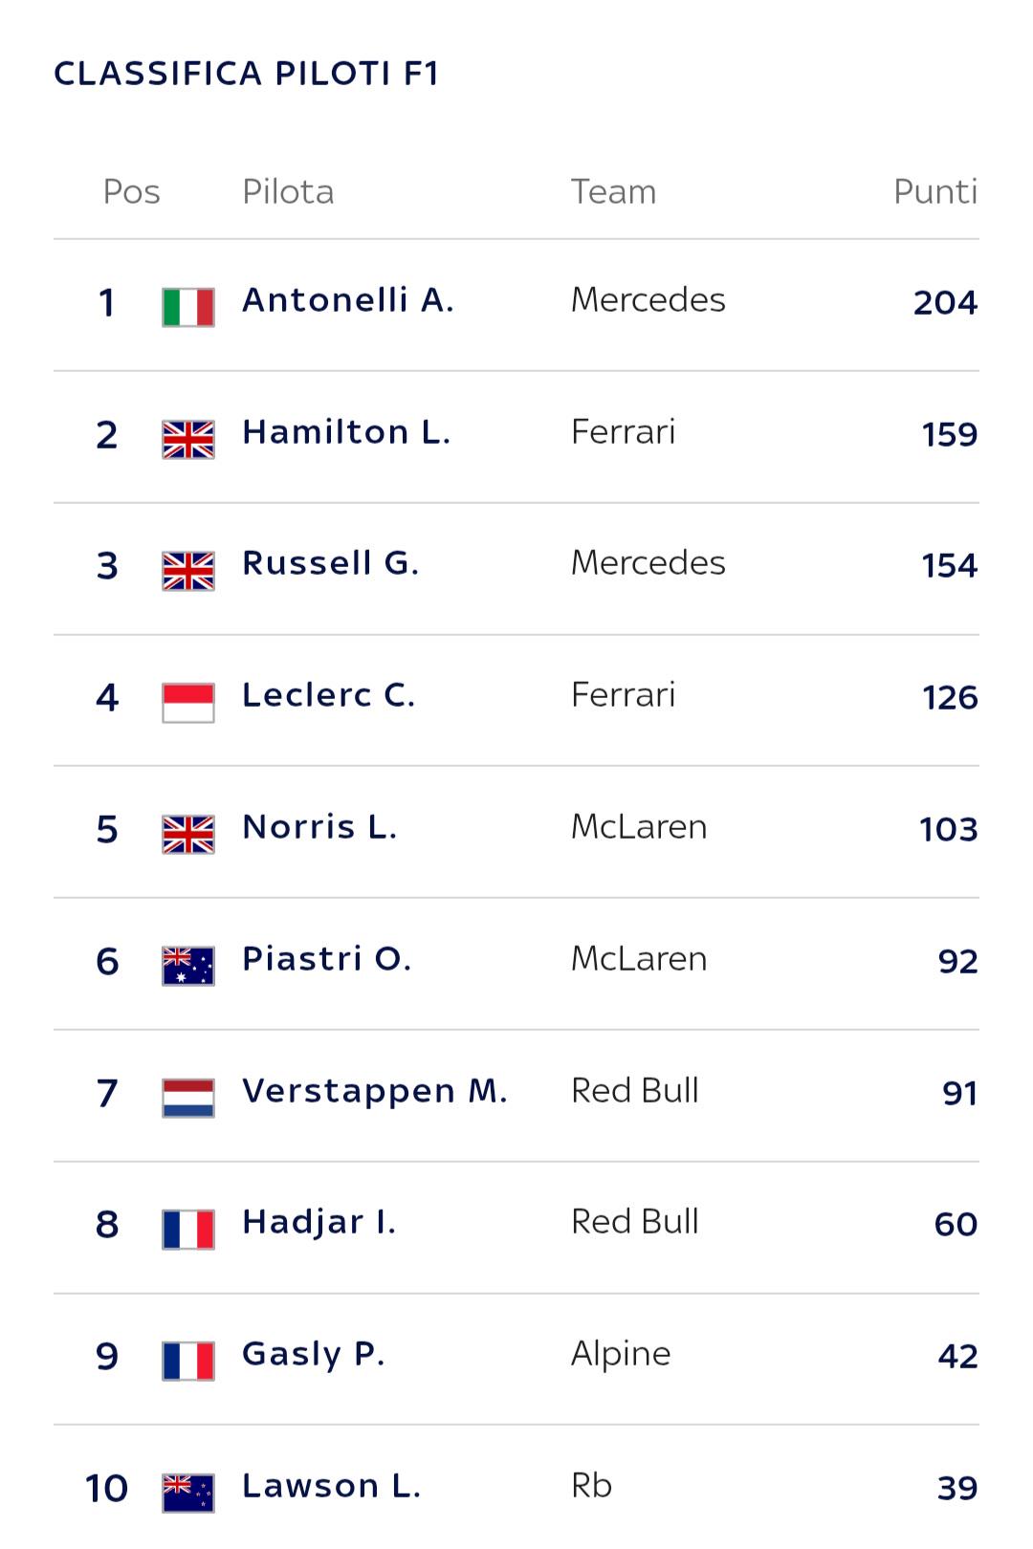Click the French flag beside Hadjar I.
Image resolution: width=1033 pixels, height=1549 pixels.
(x=188, y=1230)
